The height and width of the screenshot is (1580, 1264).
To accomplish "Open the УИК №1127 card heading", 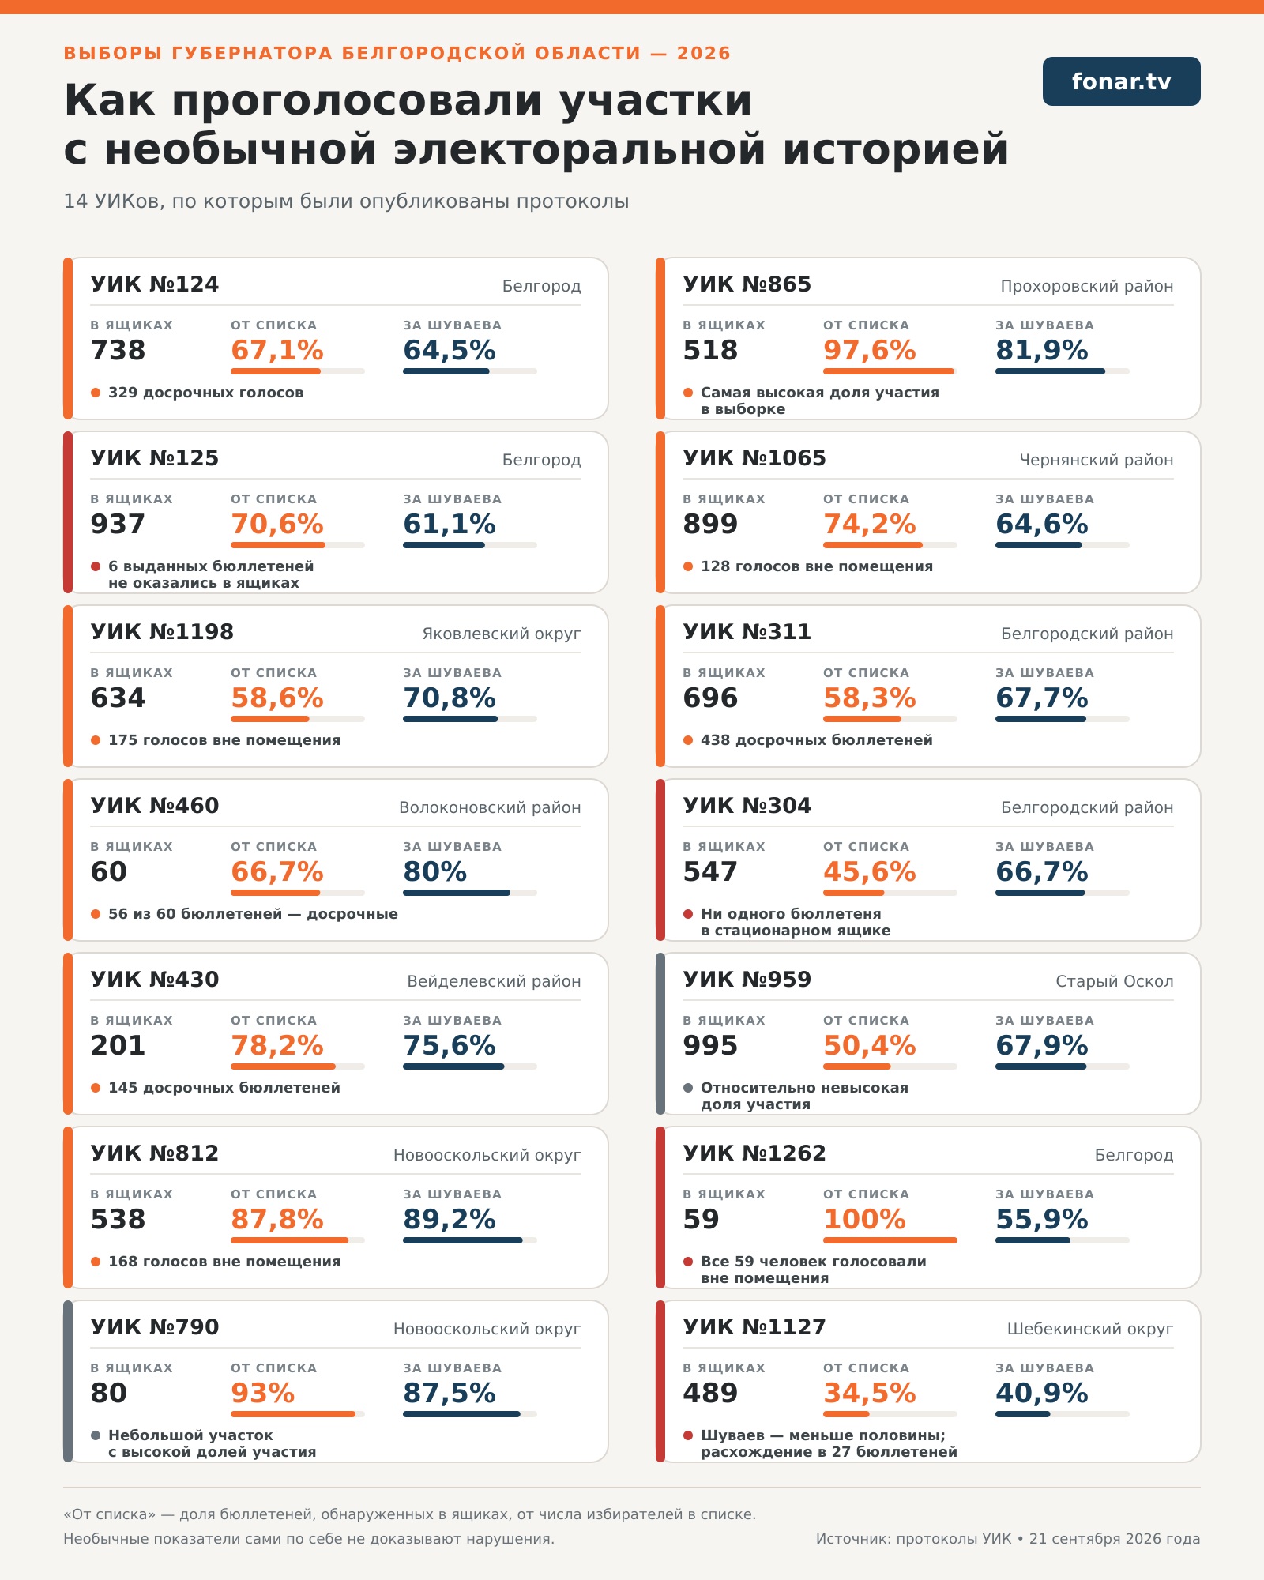I will 754,1327.
